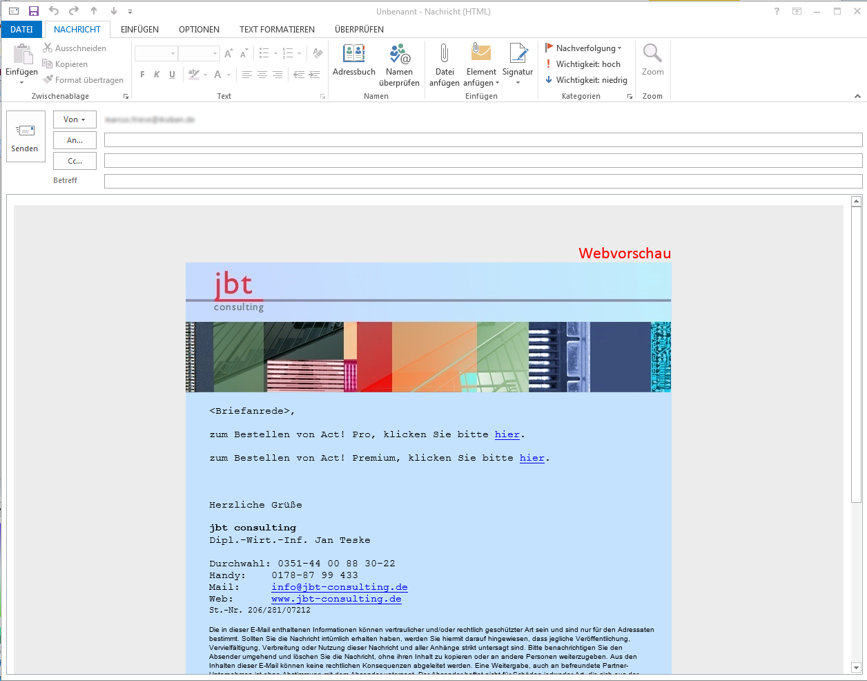Switch to the EINFÜGEN tab

(139, 30)
